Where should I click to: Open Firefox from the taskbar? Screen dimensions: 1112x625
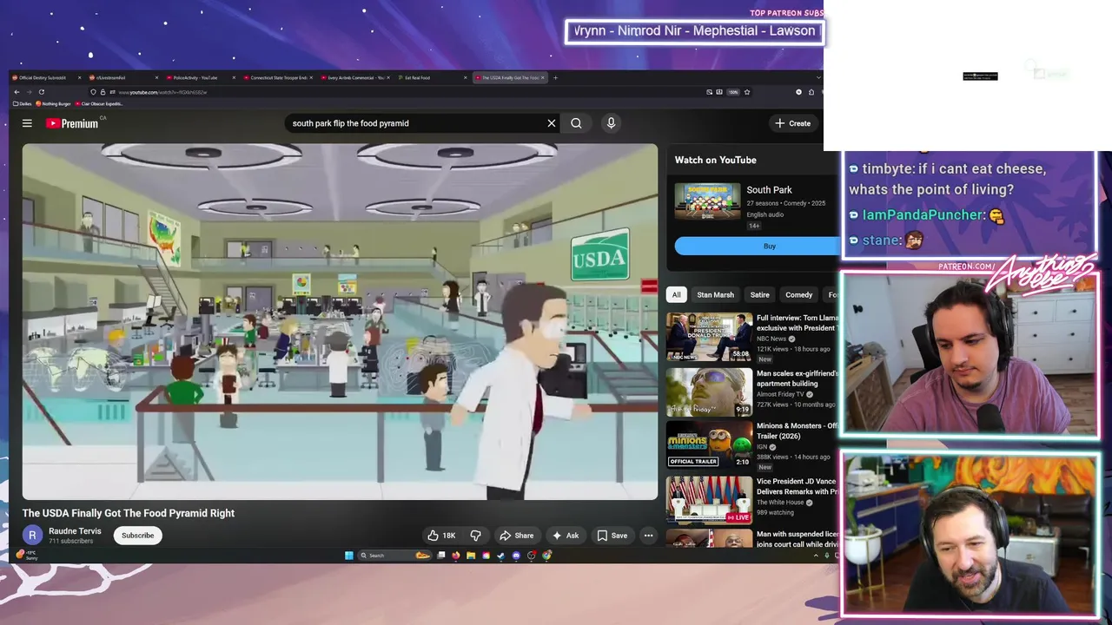coord(455,556)
